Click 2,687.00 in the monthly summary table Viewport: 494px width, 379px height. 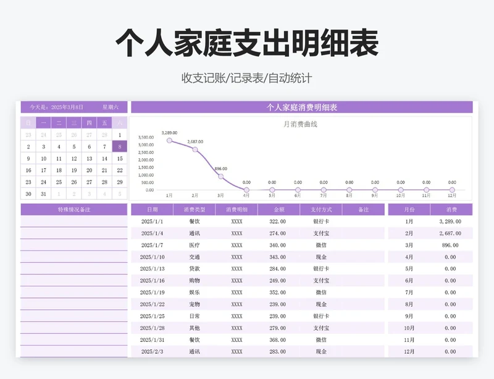point(450,234)
